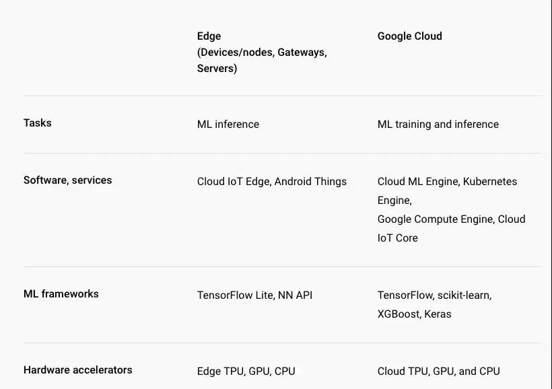Image resolution: width=552 pixels, height=389 pixels.
Task: Select the "Cloud TPU, GPU, and CPU" cell
Action: 438,372
